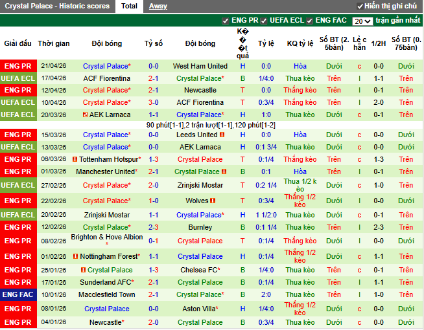Click the Tỷ lệ column header
This screenshot has height=330, width=424.
266,43
